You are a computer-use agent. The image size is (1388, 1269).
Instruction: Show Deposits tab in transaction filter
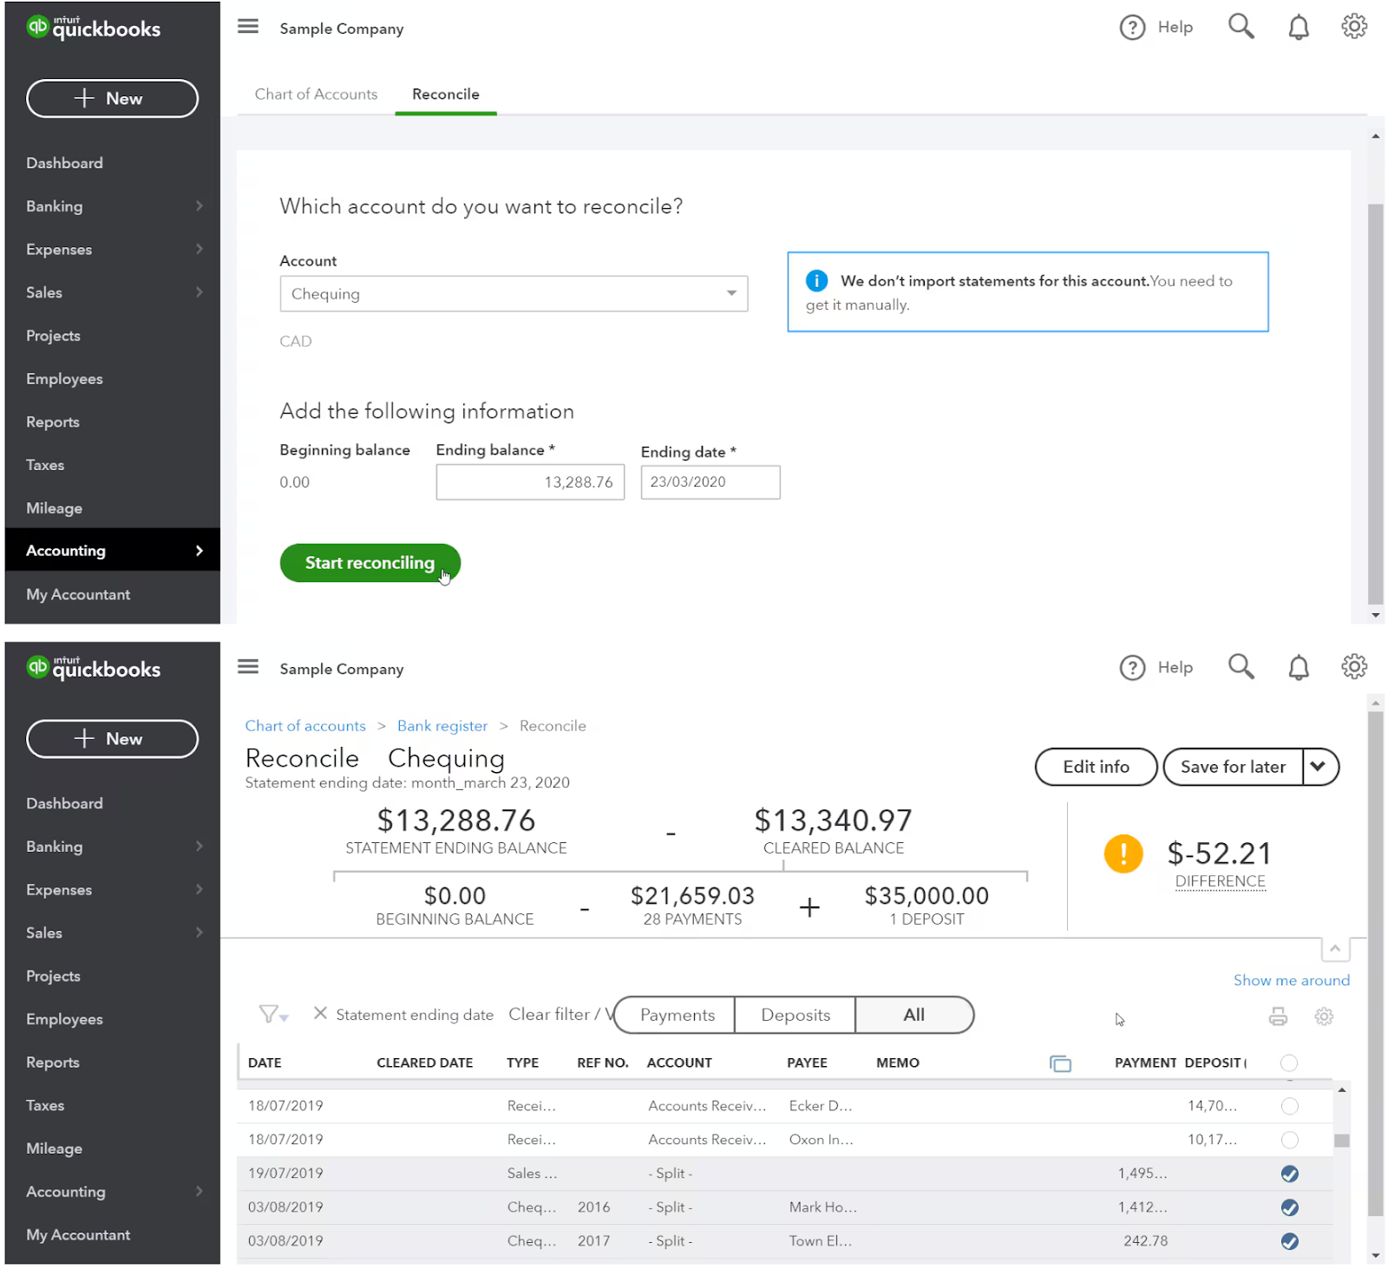[x=795, y=1015]
